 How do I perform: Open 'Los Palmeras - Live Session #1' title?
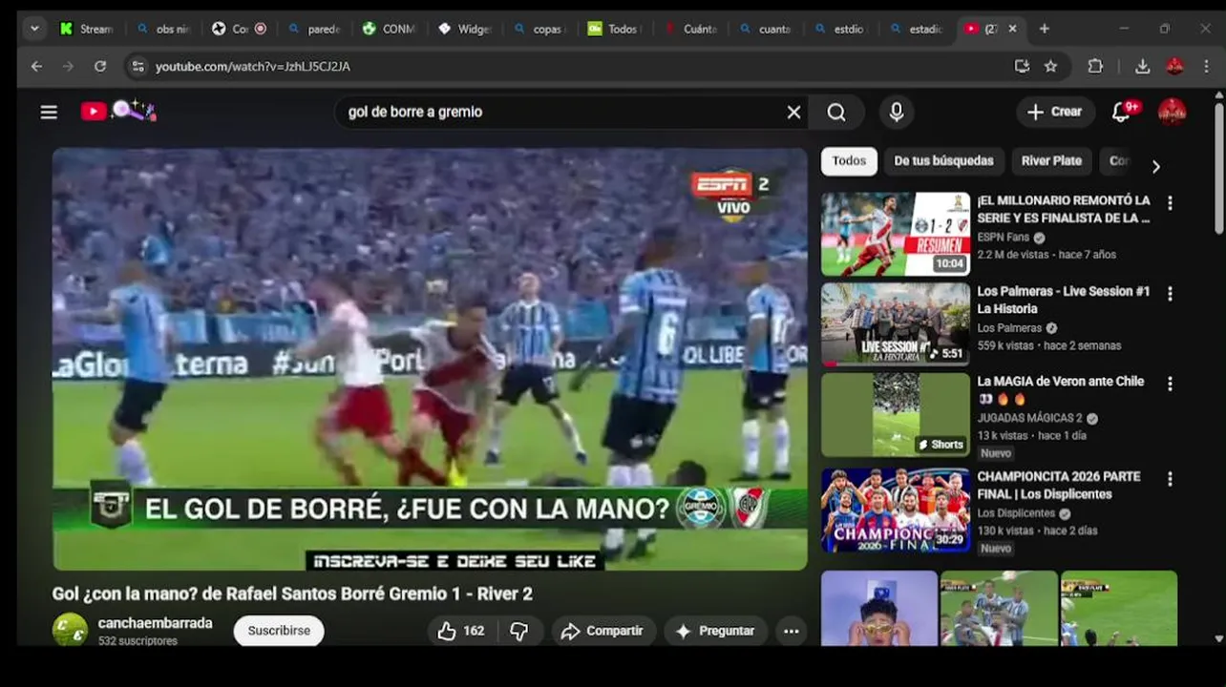coord(1063,300)
